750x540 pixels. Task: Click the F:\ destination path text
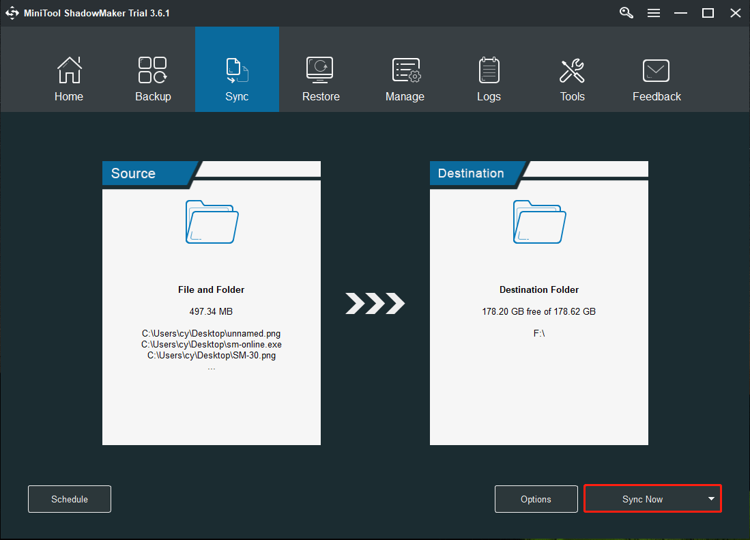[538, 334]
